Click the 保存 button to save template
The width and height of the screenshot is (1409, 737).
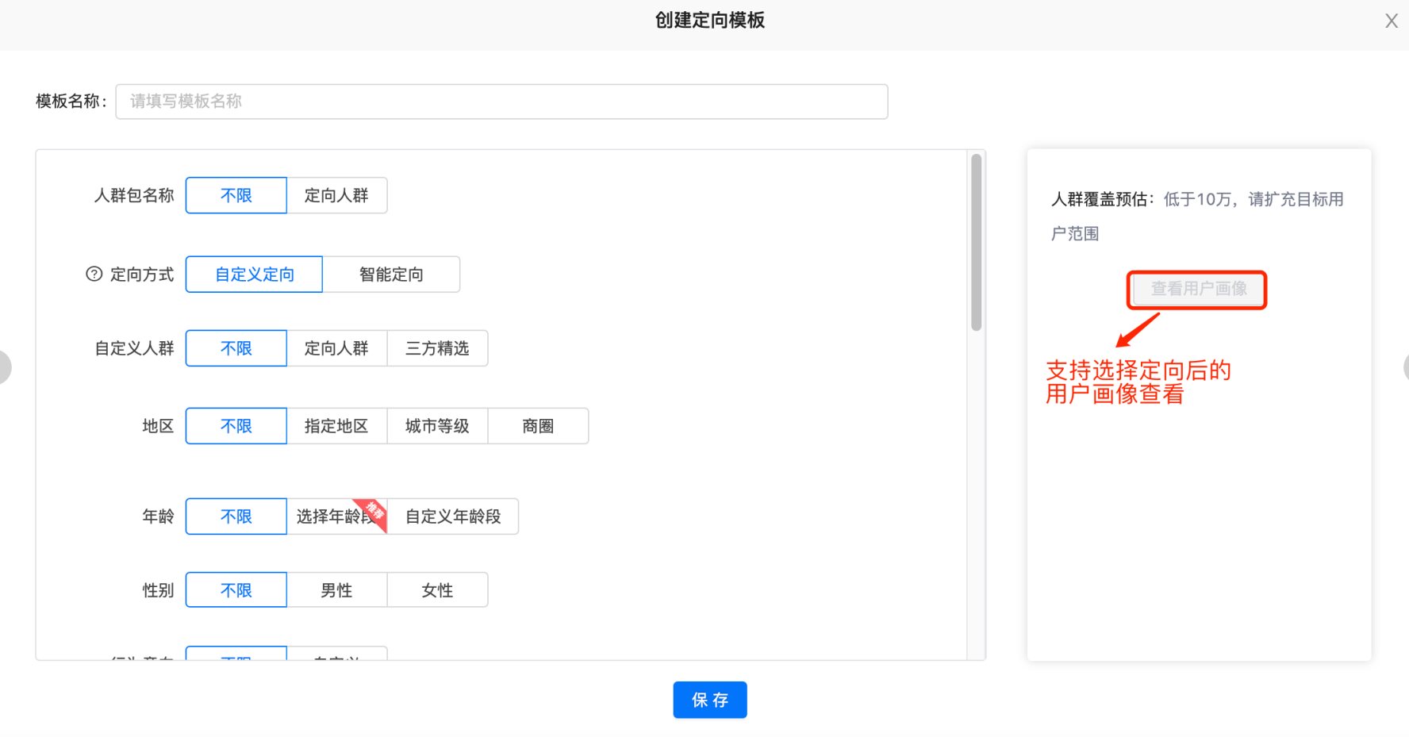pyautogui.click(x=709, y=700)
